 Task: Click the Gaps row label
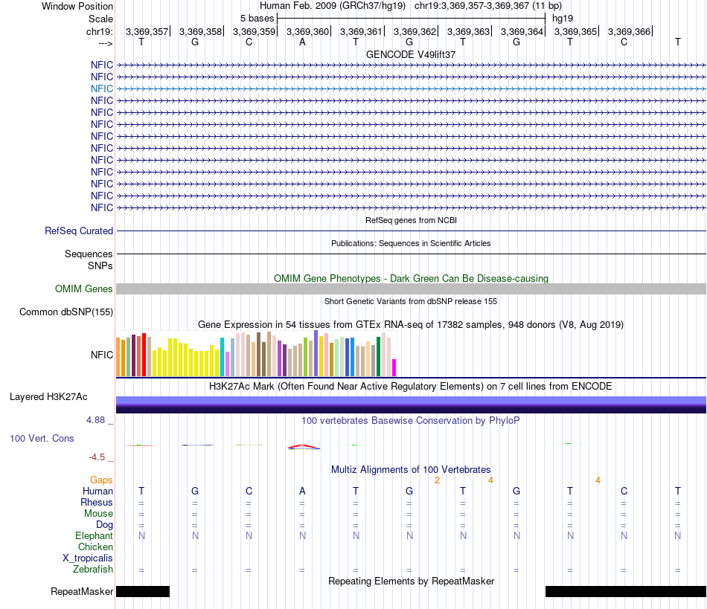101,480
